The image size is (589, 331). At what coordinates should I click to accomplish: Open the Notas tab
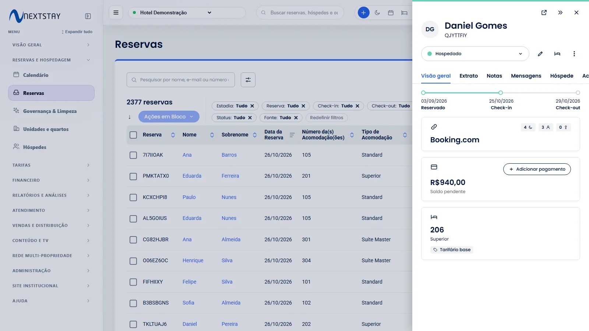[x=494, y=76]
